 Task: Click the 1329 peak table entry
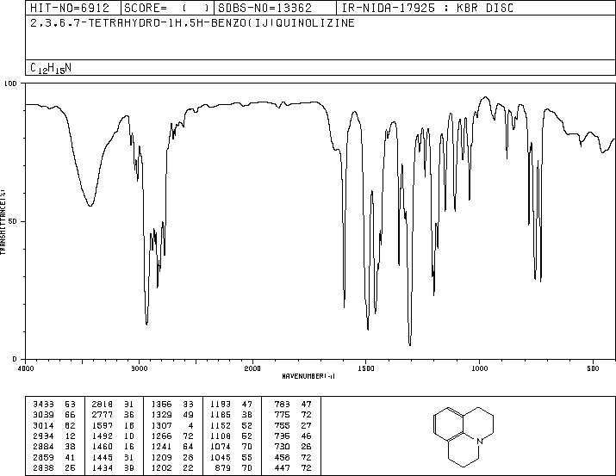161,415
